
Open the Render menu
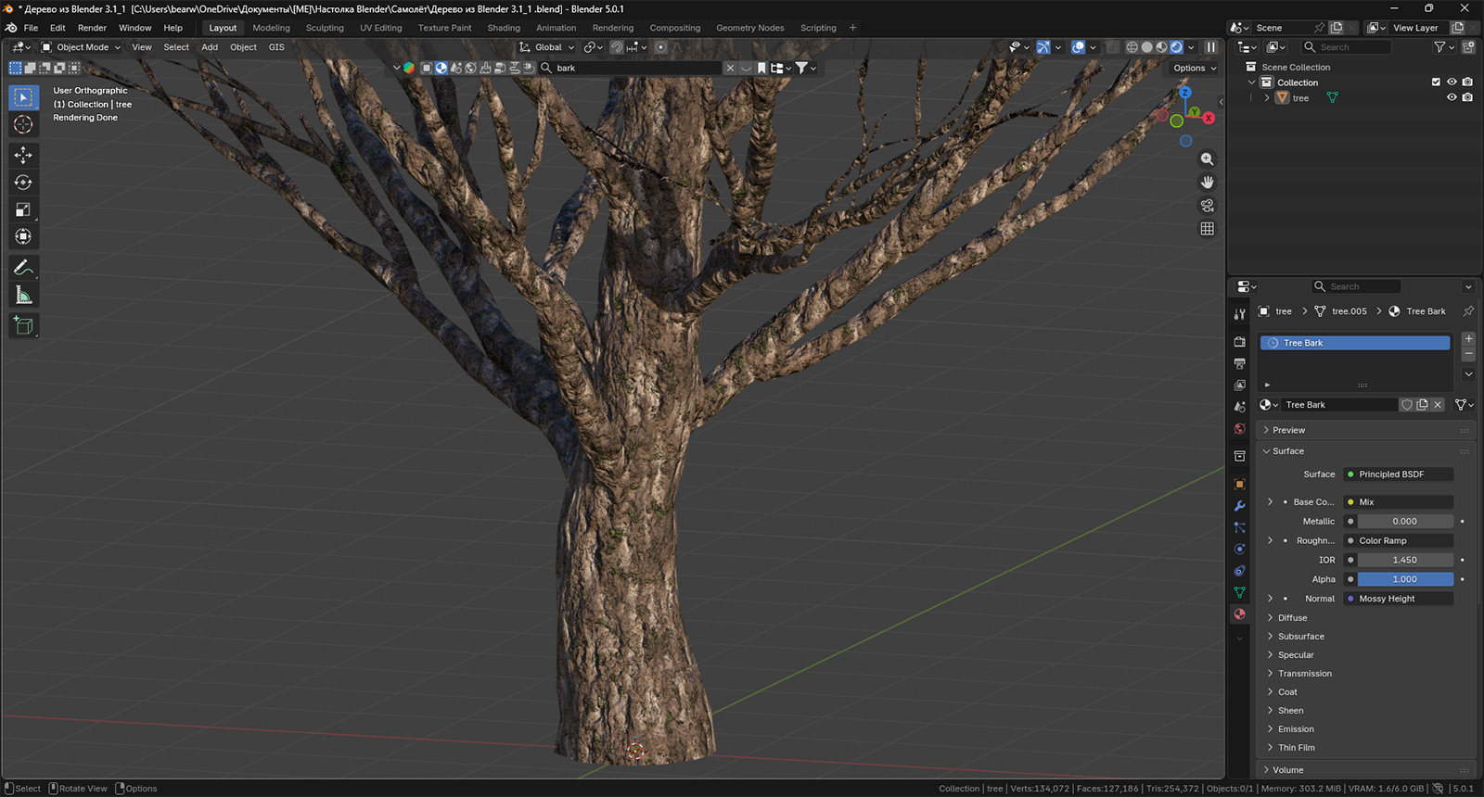[x=92, y=28]
